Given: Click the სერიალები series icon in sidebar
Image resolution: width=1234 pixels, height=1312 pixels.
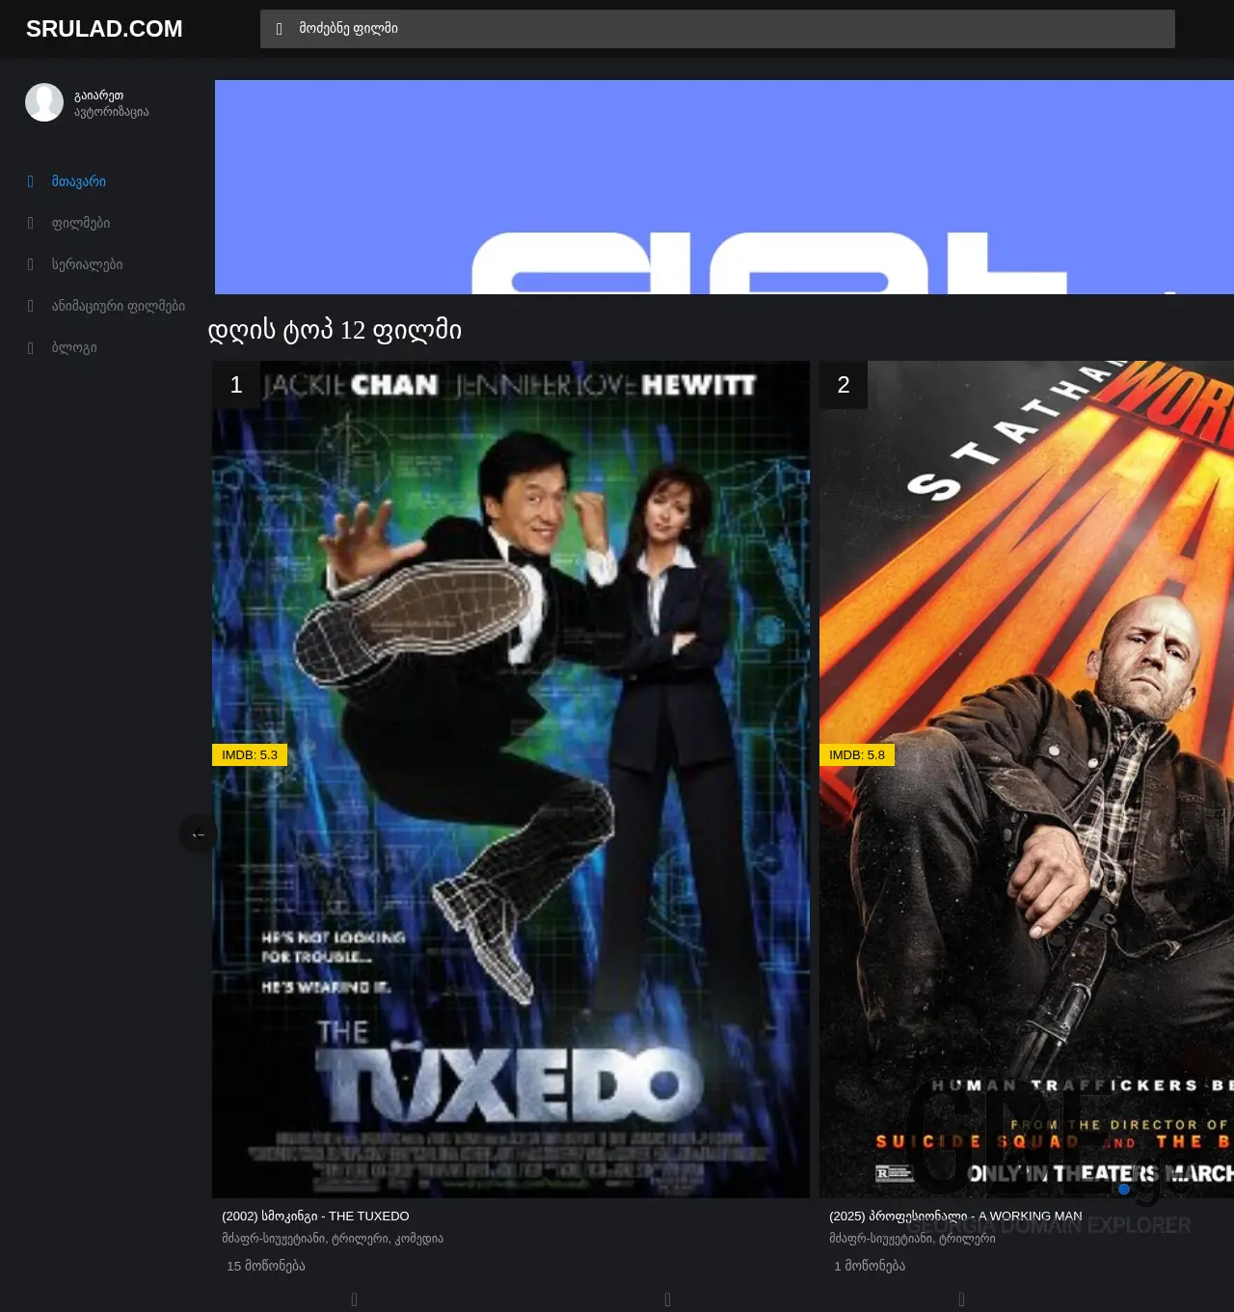Looking at the screenshot, I should 31,264.
